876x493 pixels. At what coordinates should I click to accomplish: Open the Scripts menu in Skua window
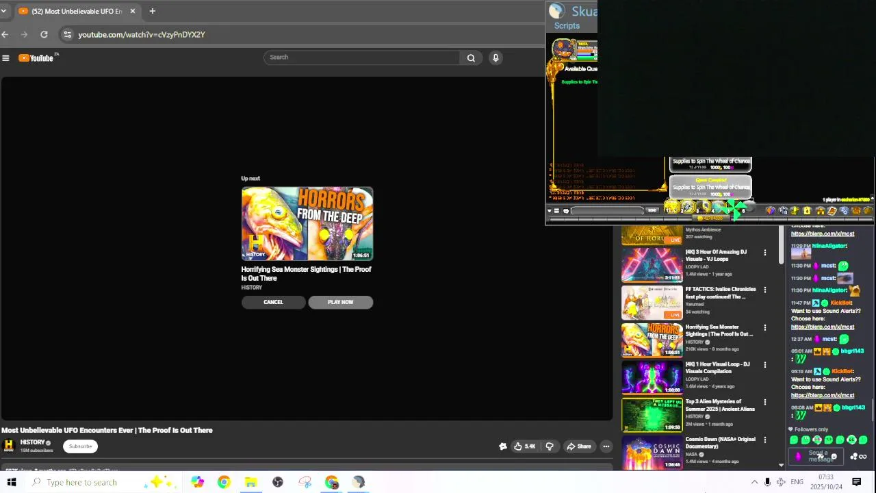(x=567, y=25)
